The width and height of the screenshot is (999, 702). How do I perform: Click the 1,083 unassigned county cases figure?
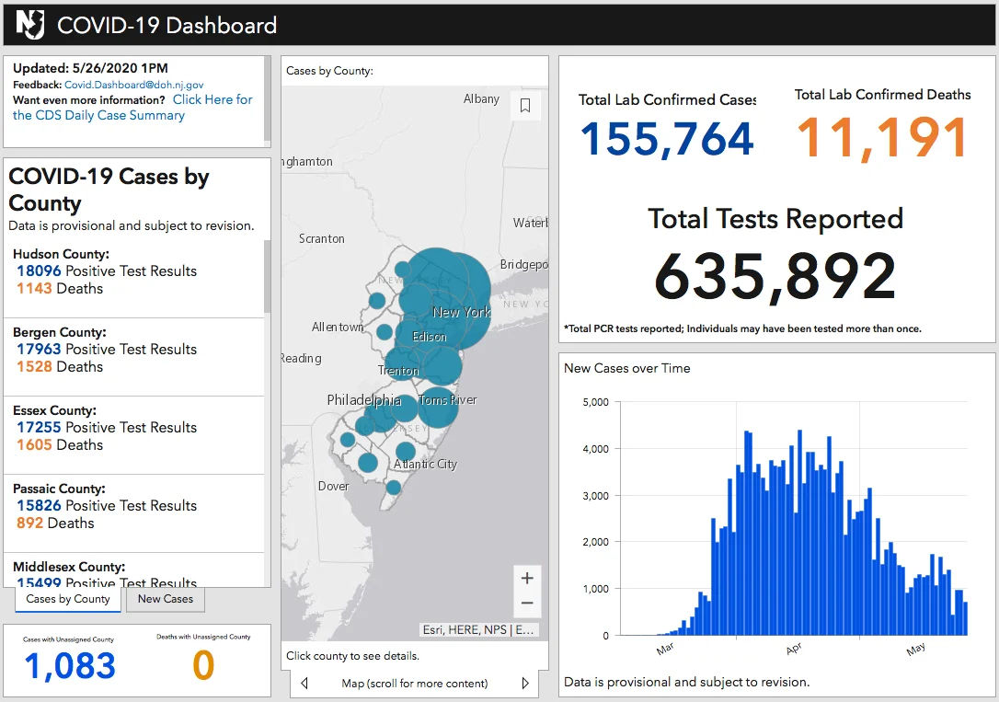click(70, 666)
